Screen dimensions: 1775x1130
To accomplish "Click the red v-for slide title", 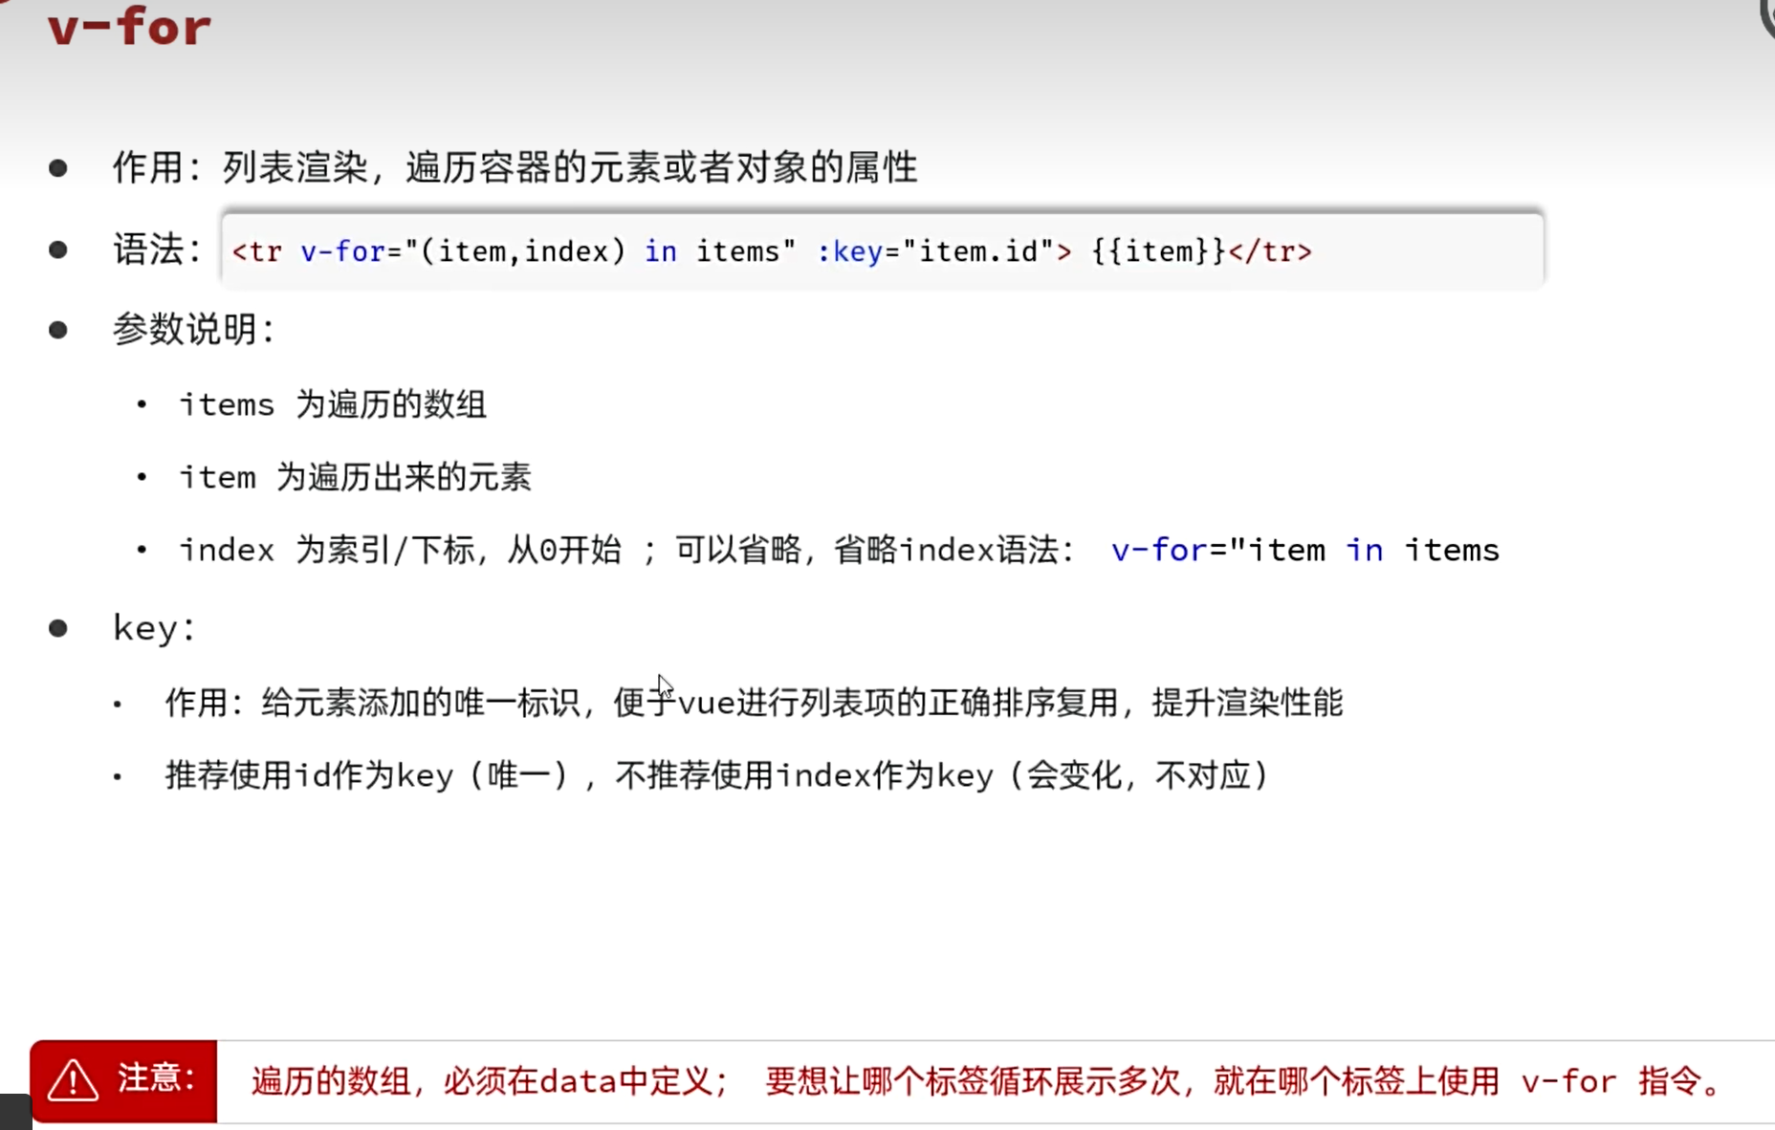I will coord(129,26).
